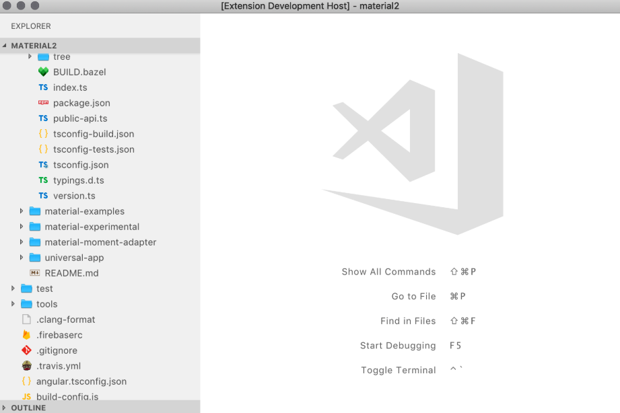Click the Firebase flame icon beside .firebaserc
The width and height of the screenshot is (620, 413).
point(27,335)
